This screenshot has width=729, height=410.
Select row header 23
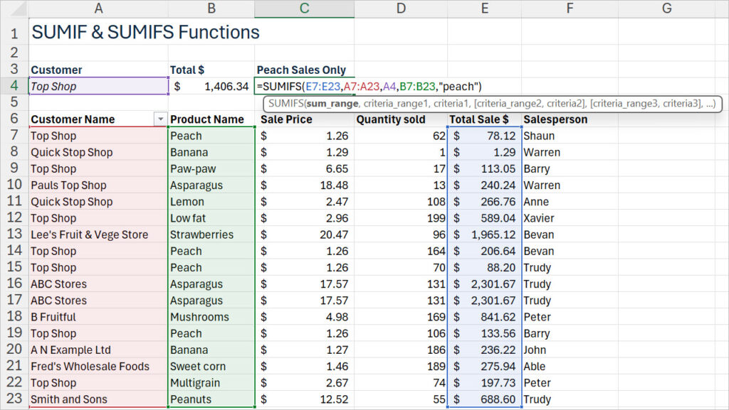15,399
